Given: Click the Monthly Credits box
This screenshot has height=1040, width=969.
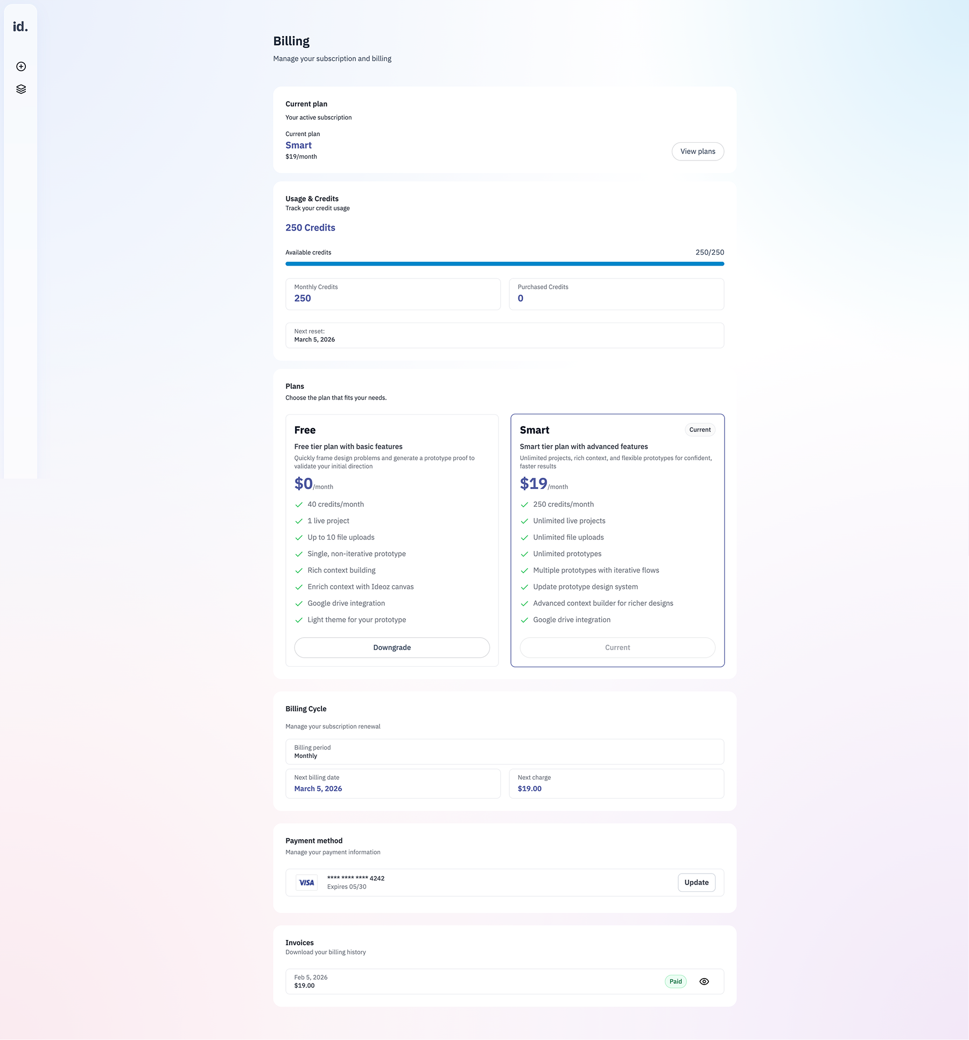Looking at the screenshot, I should click(x=392, y=294).
